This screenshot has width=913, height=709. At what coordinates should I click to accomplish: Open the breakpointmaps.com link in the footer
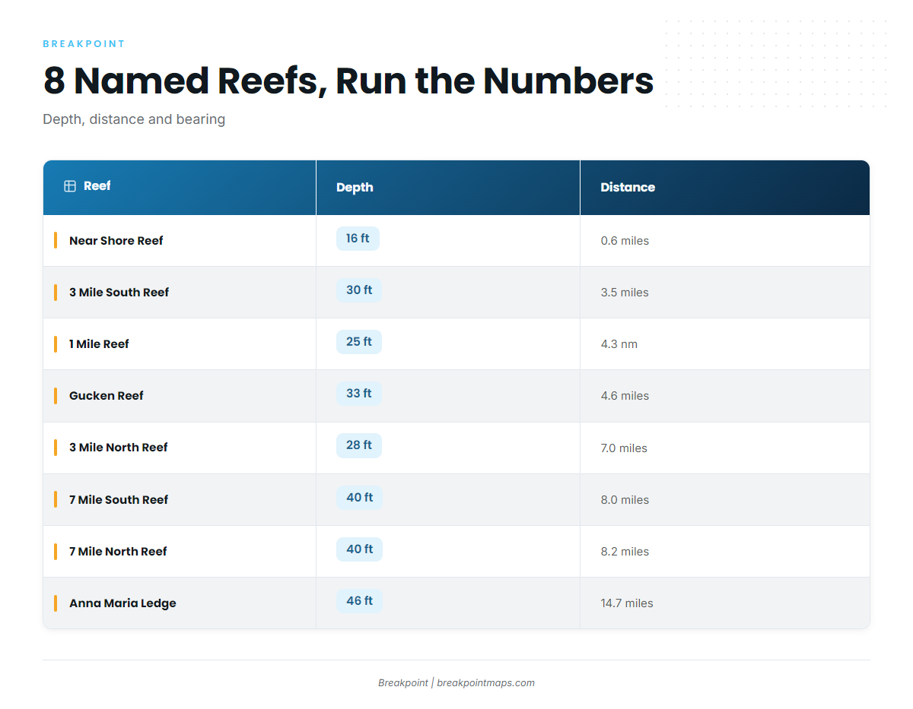click(x=485, y=682)
